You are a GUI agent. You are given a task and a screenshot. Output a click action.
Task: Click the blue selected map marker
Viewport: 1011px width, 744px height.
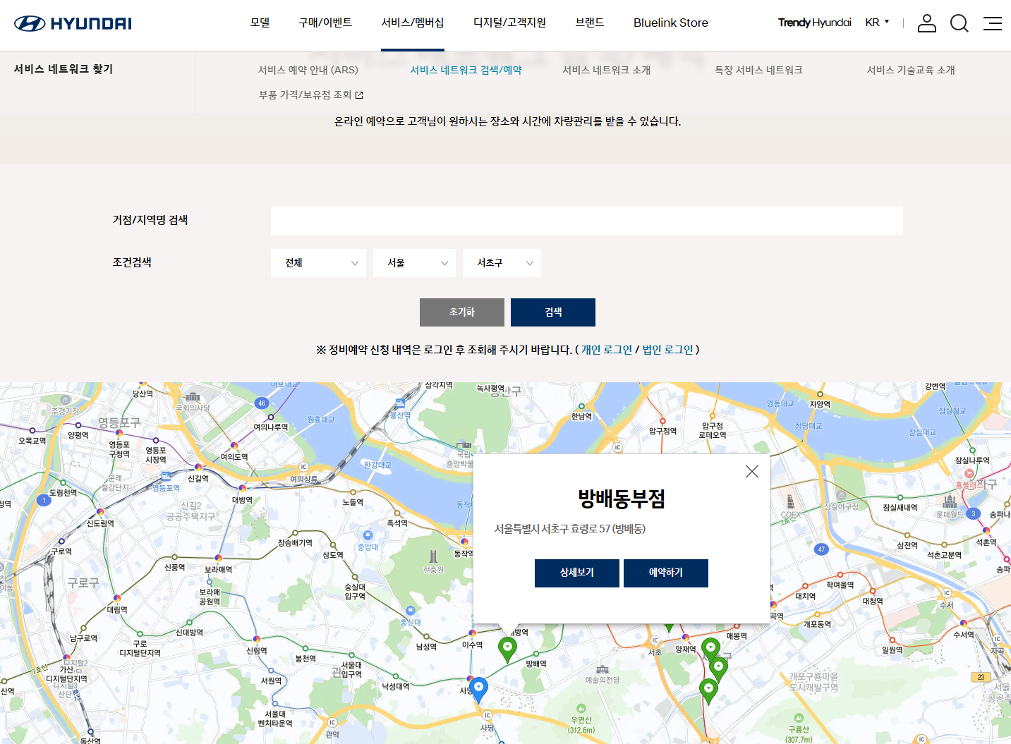pyautogui.click(x=478, y=688)
